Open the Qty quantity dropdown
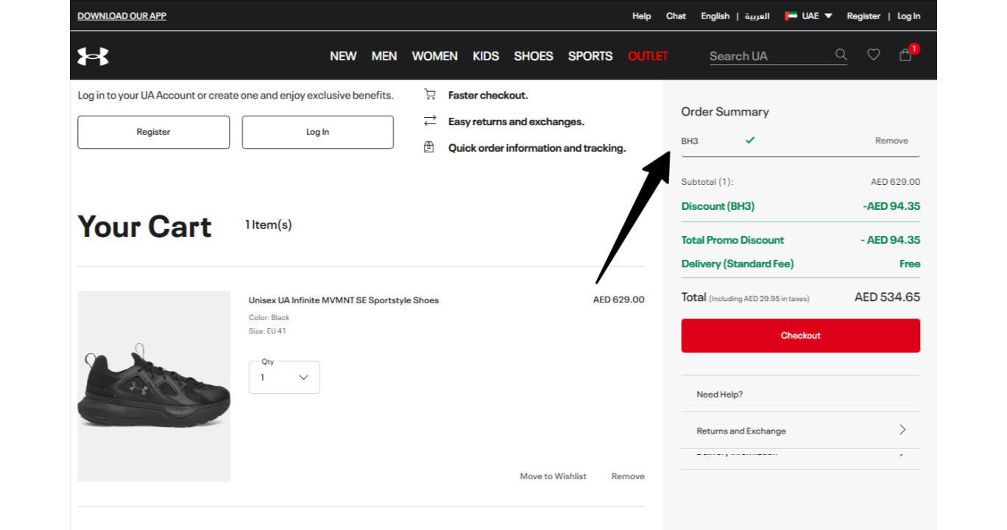This screenshot has width=1007, height=530. tap(284, 377)
